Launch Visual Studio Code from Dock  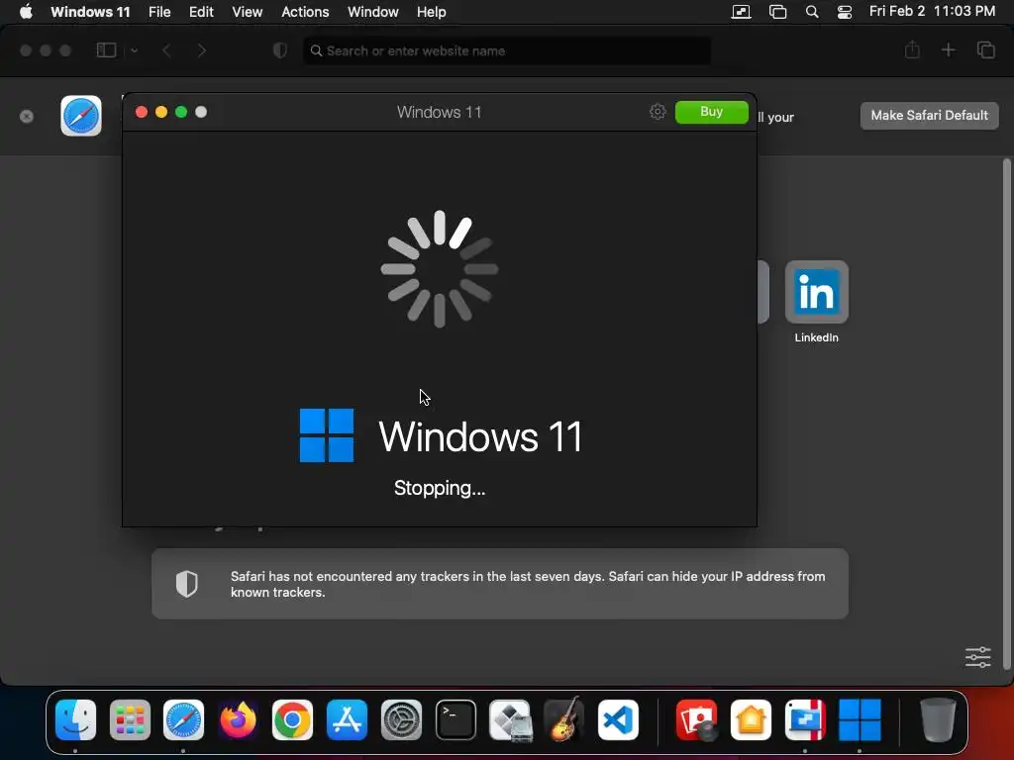point(618,719)
